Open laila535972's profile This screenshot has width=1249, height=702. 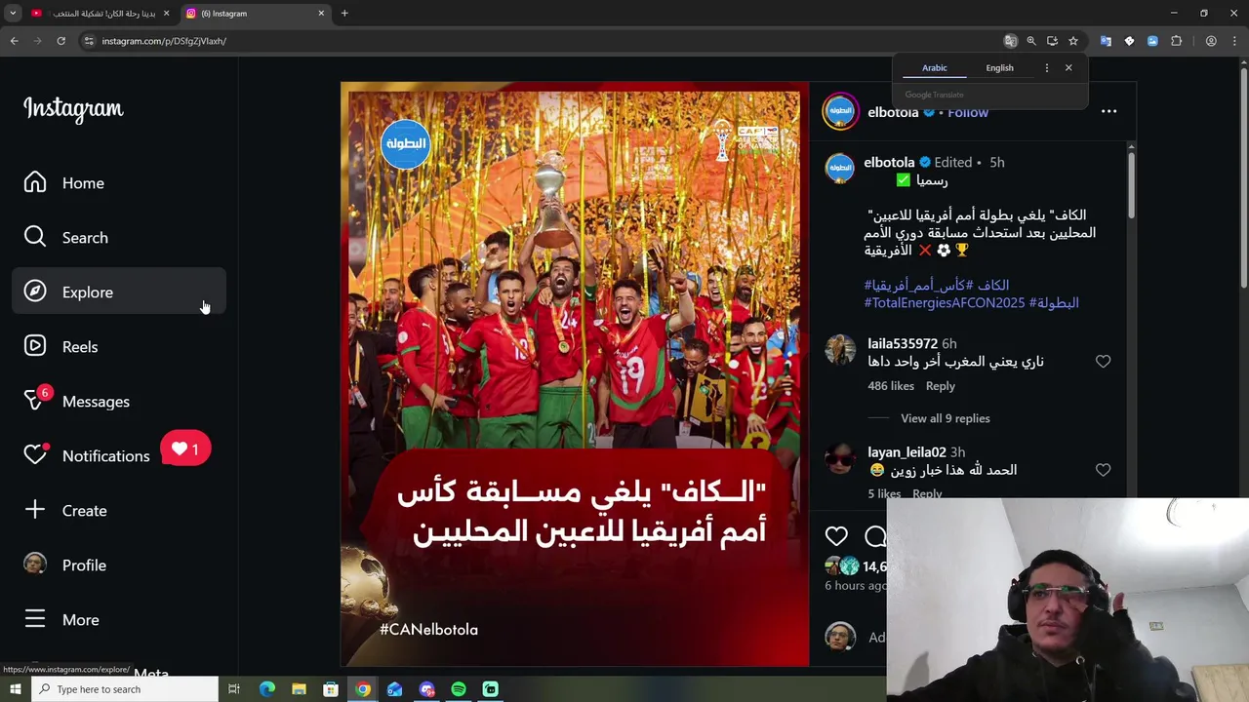tap(903, 344)
